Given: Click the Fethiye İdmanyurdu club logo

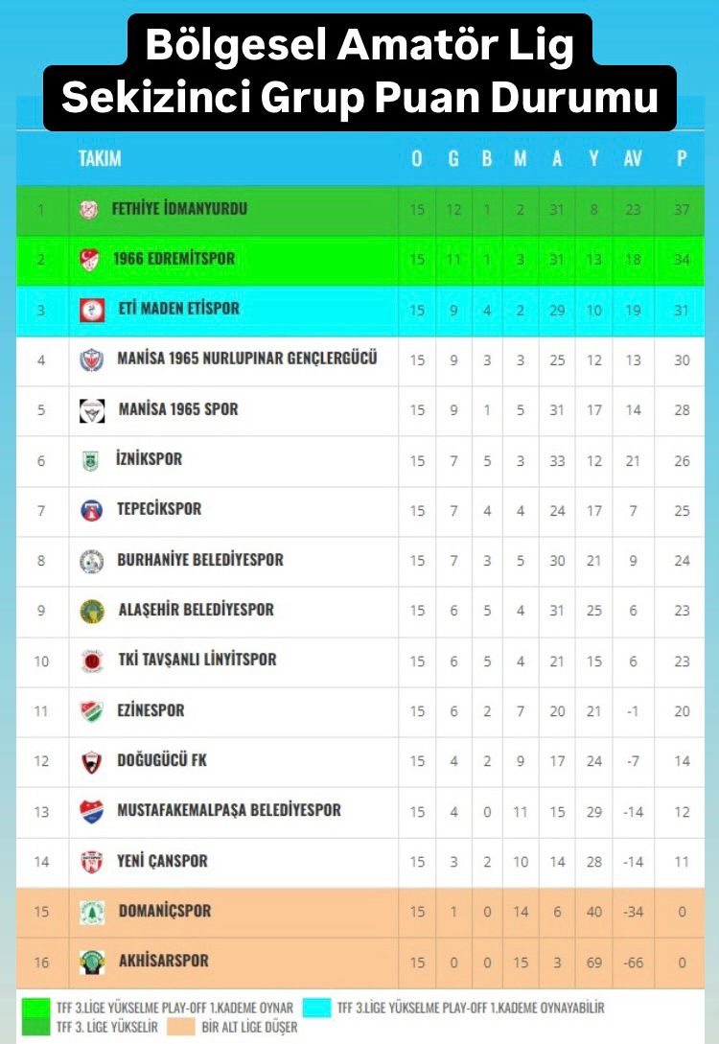Looking at the screenshot, I should (89, 209).
